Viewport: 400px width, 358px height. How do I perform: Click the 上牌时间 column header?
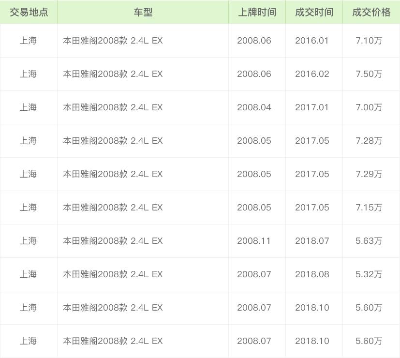(257, 12)
